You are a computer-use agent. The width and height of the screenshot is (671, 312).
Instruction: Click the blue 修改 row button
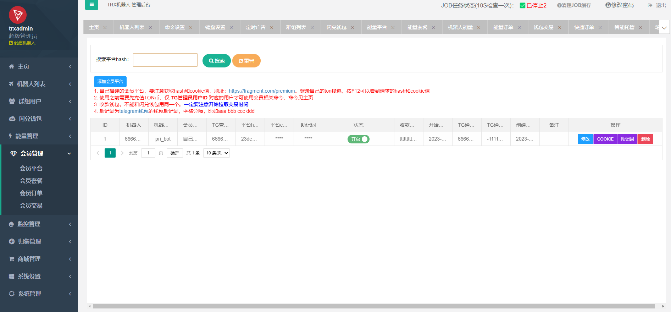click(586, 139)
